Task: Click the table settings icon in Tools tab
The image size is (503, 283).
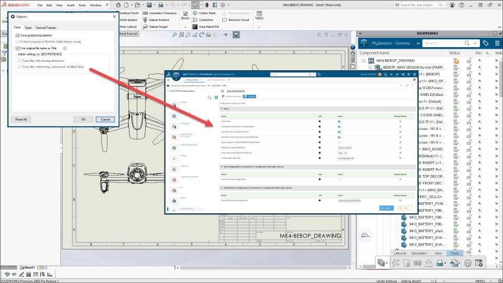Action: (479, 264)
